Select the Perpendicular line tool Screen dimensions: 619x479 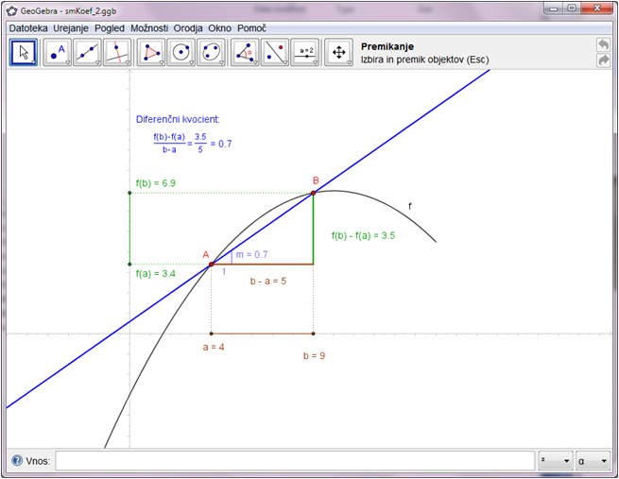pyautogui.click(x=117, y=52)
